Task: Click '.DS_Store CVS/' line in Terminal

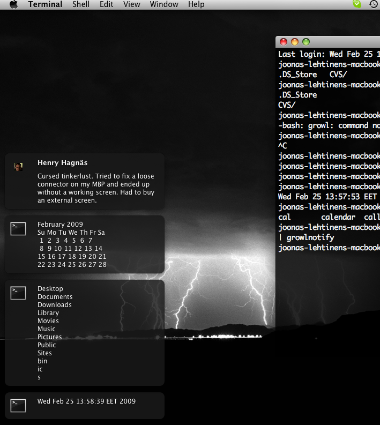Action: [x=312, y=74]
